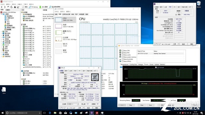The width and height of the screenshot is (205, 115).
Task: Switch to the red AIDA64 taskbar icon
Action: tap(97, 113)
